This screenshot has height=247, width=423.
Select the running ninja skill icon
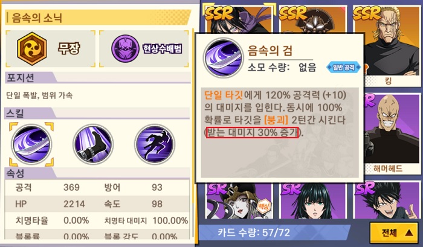point(155,144)
